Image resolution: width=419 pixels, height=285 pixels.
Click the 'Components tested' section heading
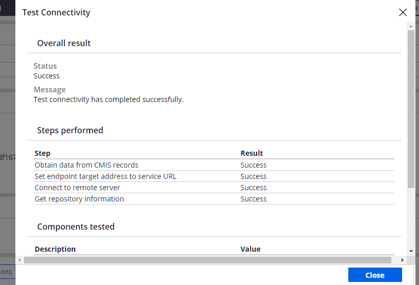(76, 227)
